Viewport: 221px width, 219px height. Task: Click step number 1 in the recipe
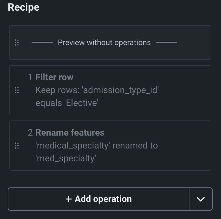(30, 77)
